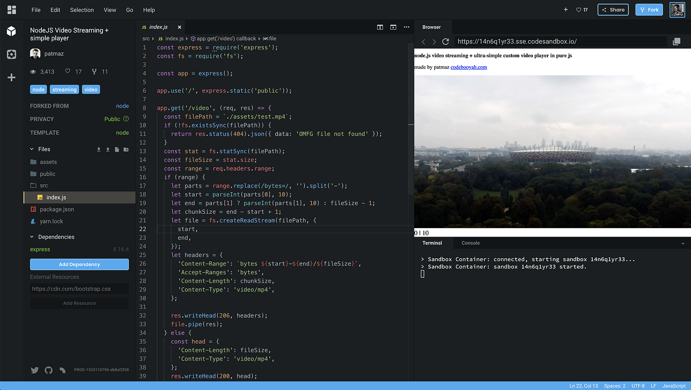Create a new file in the Files panel
691x390 pixels.
pos(116,149)
